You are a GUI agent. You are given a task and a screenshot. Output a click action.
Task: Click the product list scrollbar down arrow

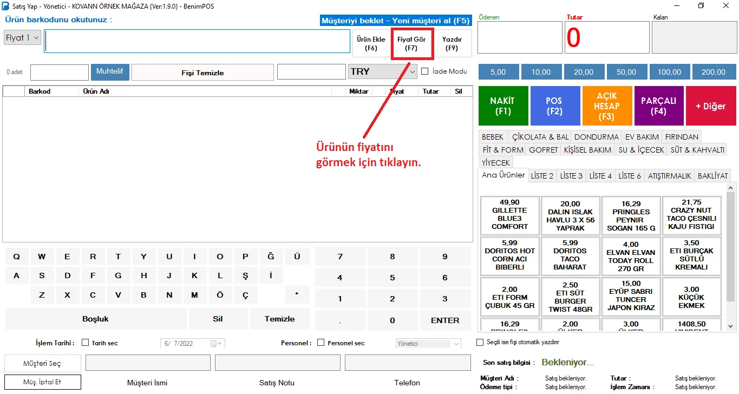(731, 326)
